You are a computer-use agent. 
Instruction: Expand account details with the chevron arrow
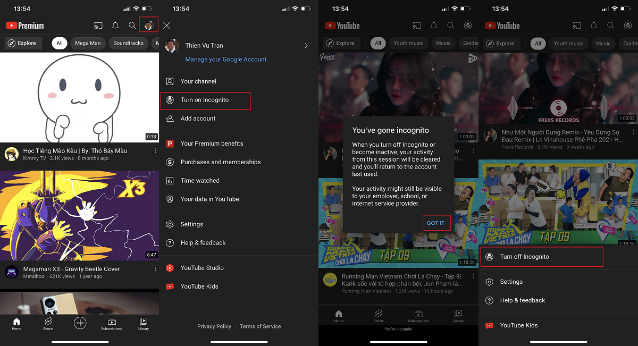pyautogui.click(x=306, y=46)
